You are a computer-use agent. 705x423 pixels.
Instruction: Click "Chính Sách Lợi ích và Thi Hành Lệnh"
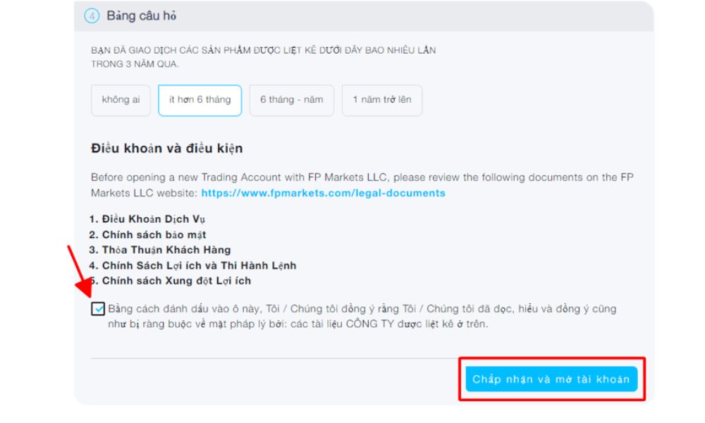click(199, 266)
